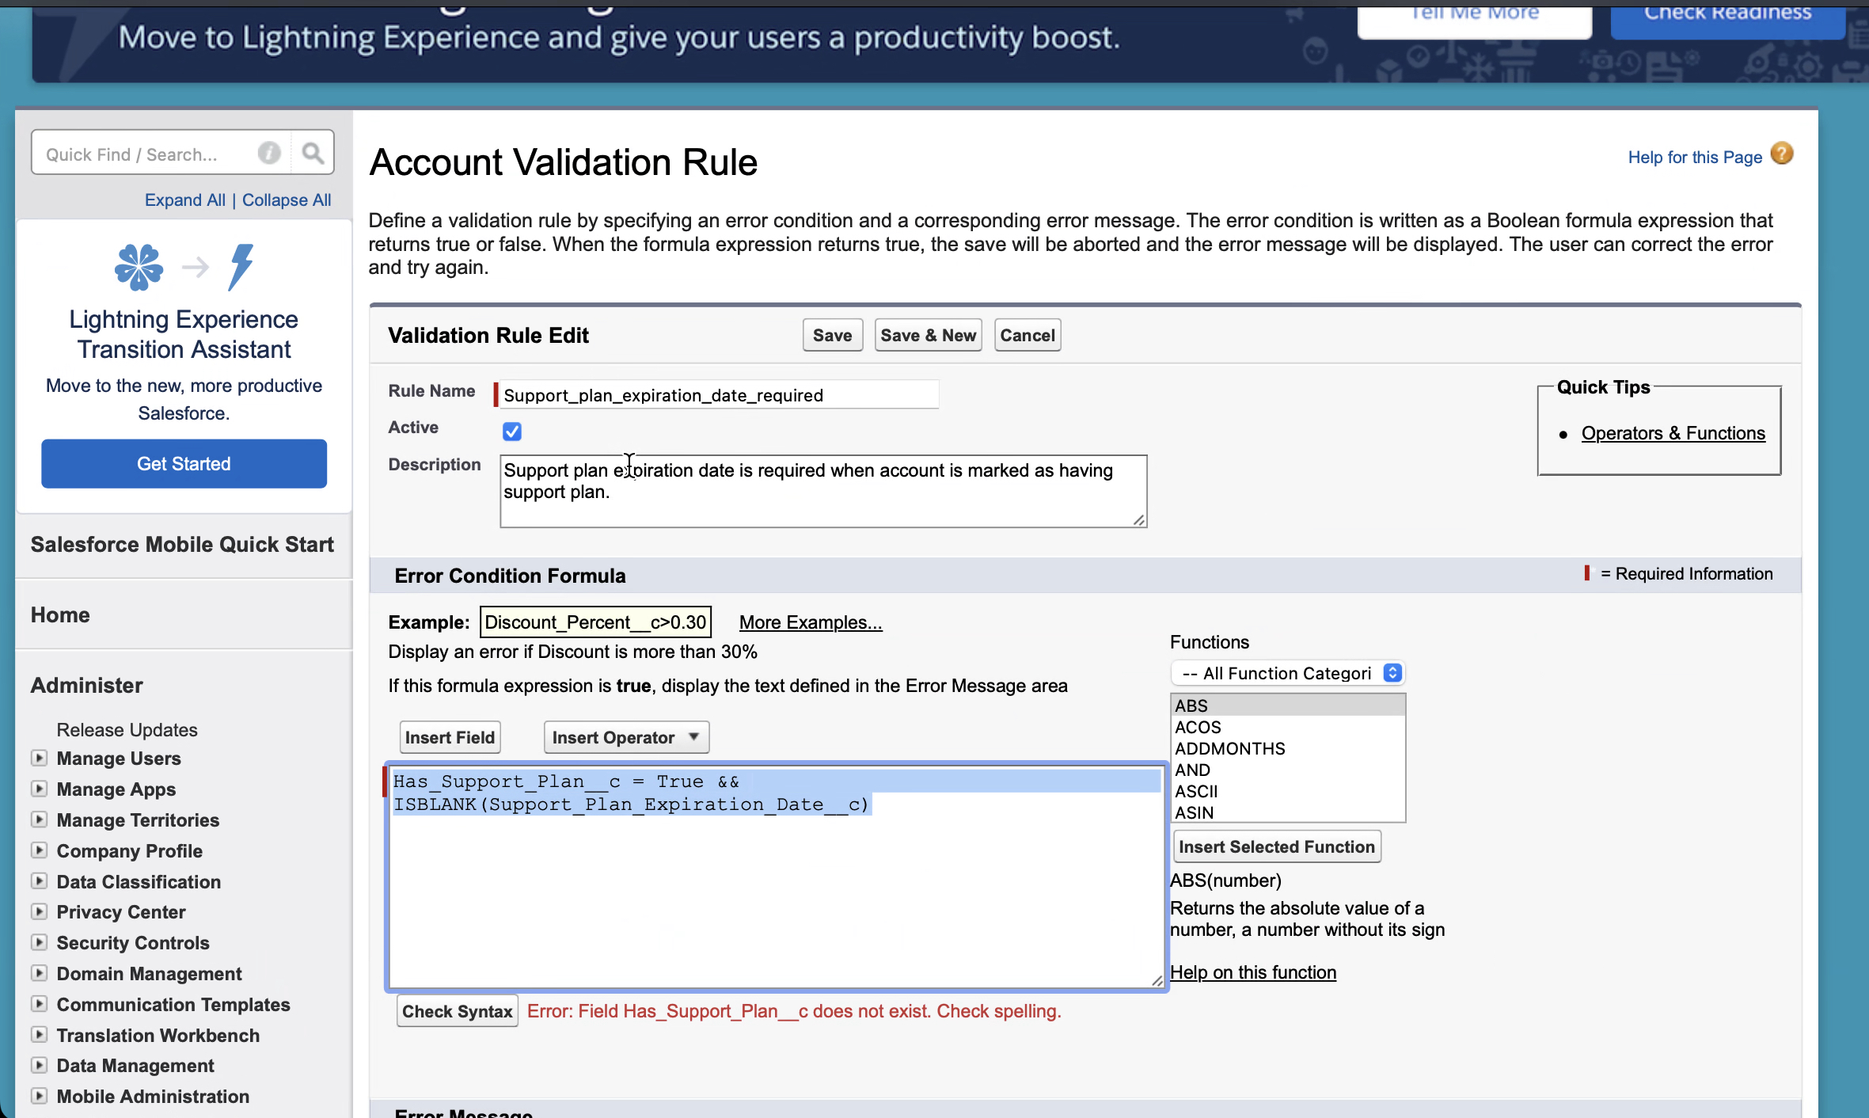Select ADDMONTHS in the functions list

tap(1229, 748)
